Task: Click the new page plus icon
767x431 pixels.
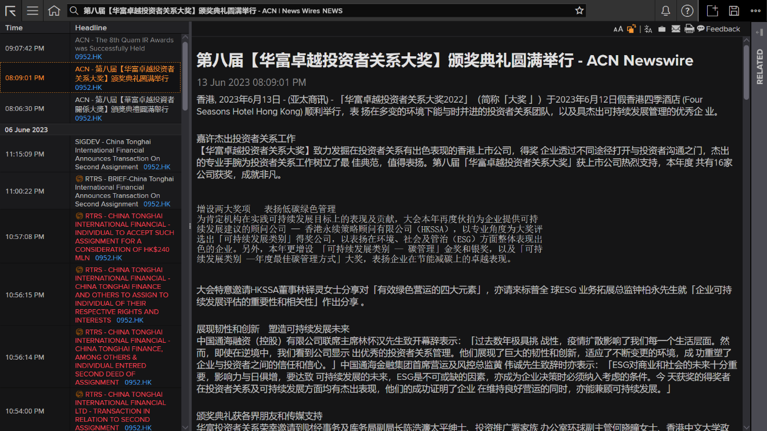Action: pyautogui.click(x=712, y=10)
